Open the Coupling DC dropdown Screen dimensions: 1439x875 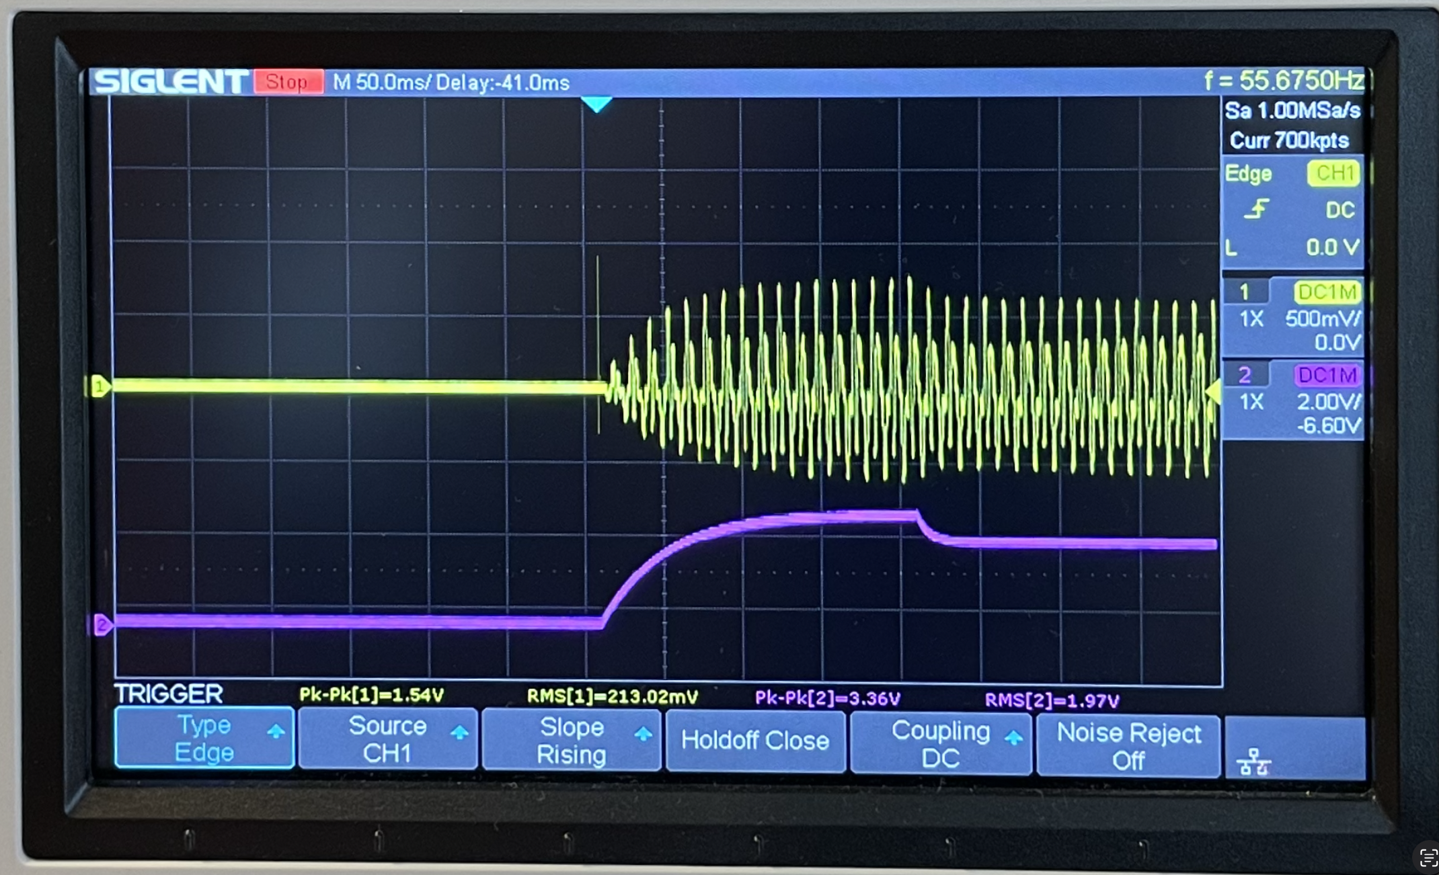[940, 743]
